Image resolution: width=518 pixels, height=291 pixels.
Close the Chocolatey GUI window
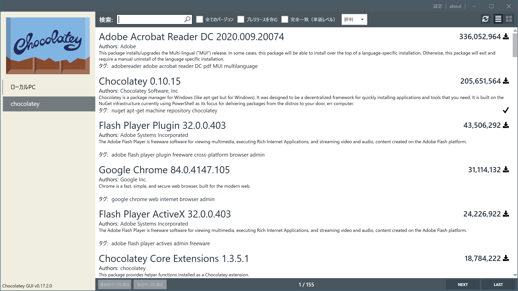tap(509, 6)
